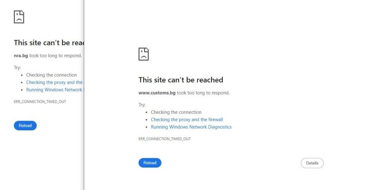Click the full "This site can't be reached" heading

pos(180,80)
